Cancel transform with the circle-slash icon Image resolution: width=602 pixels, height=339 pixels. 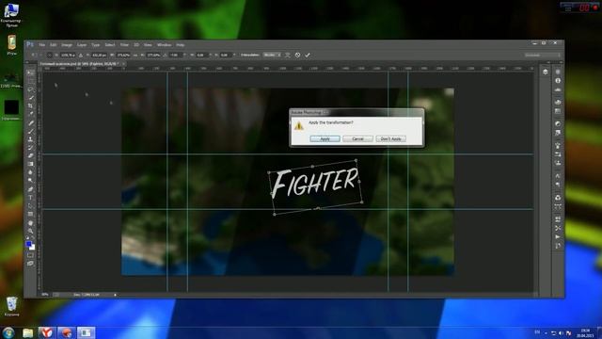click(x=297, y=55)
